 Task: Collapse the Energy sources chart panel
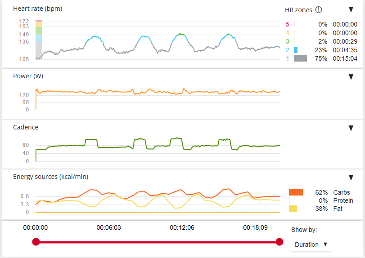pos(351,178)
